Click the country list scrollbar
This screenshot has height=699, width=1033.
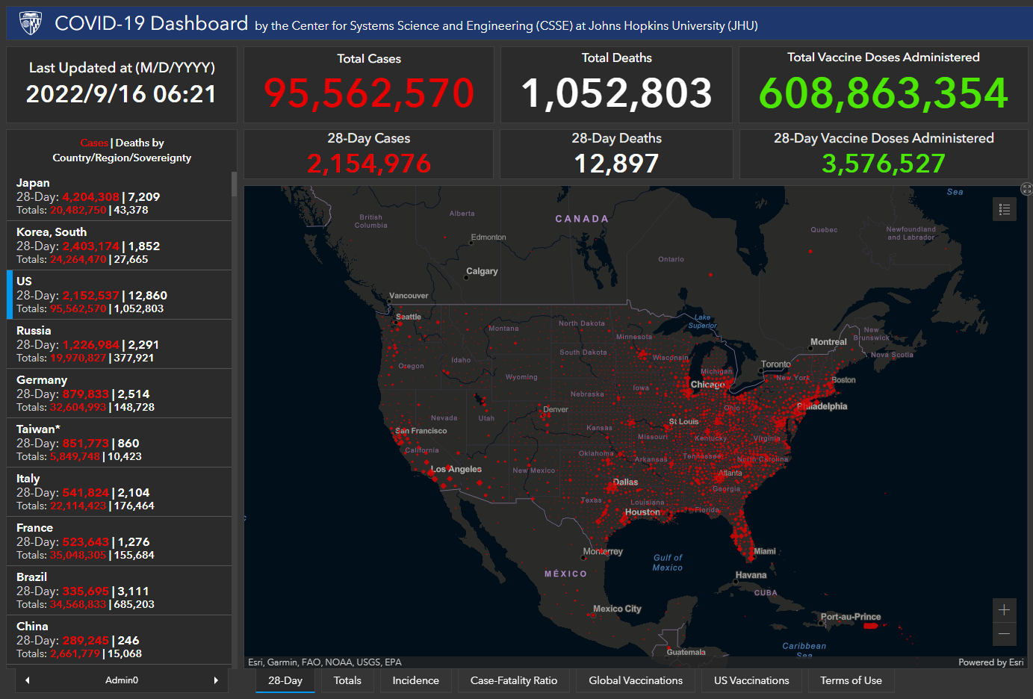coord(235,184)
